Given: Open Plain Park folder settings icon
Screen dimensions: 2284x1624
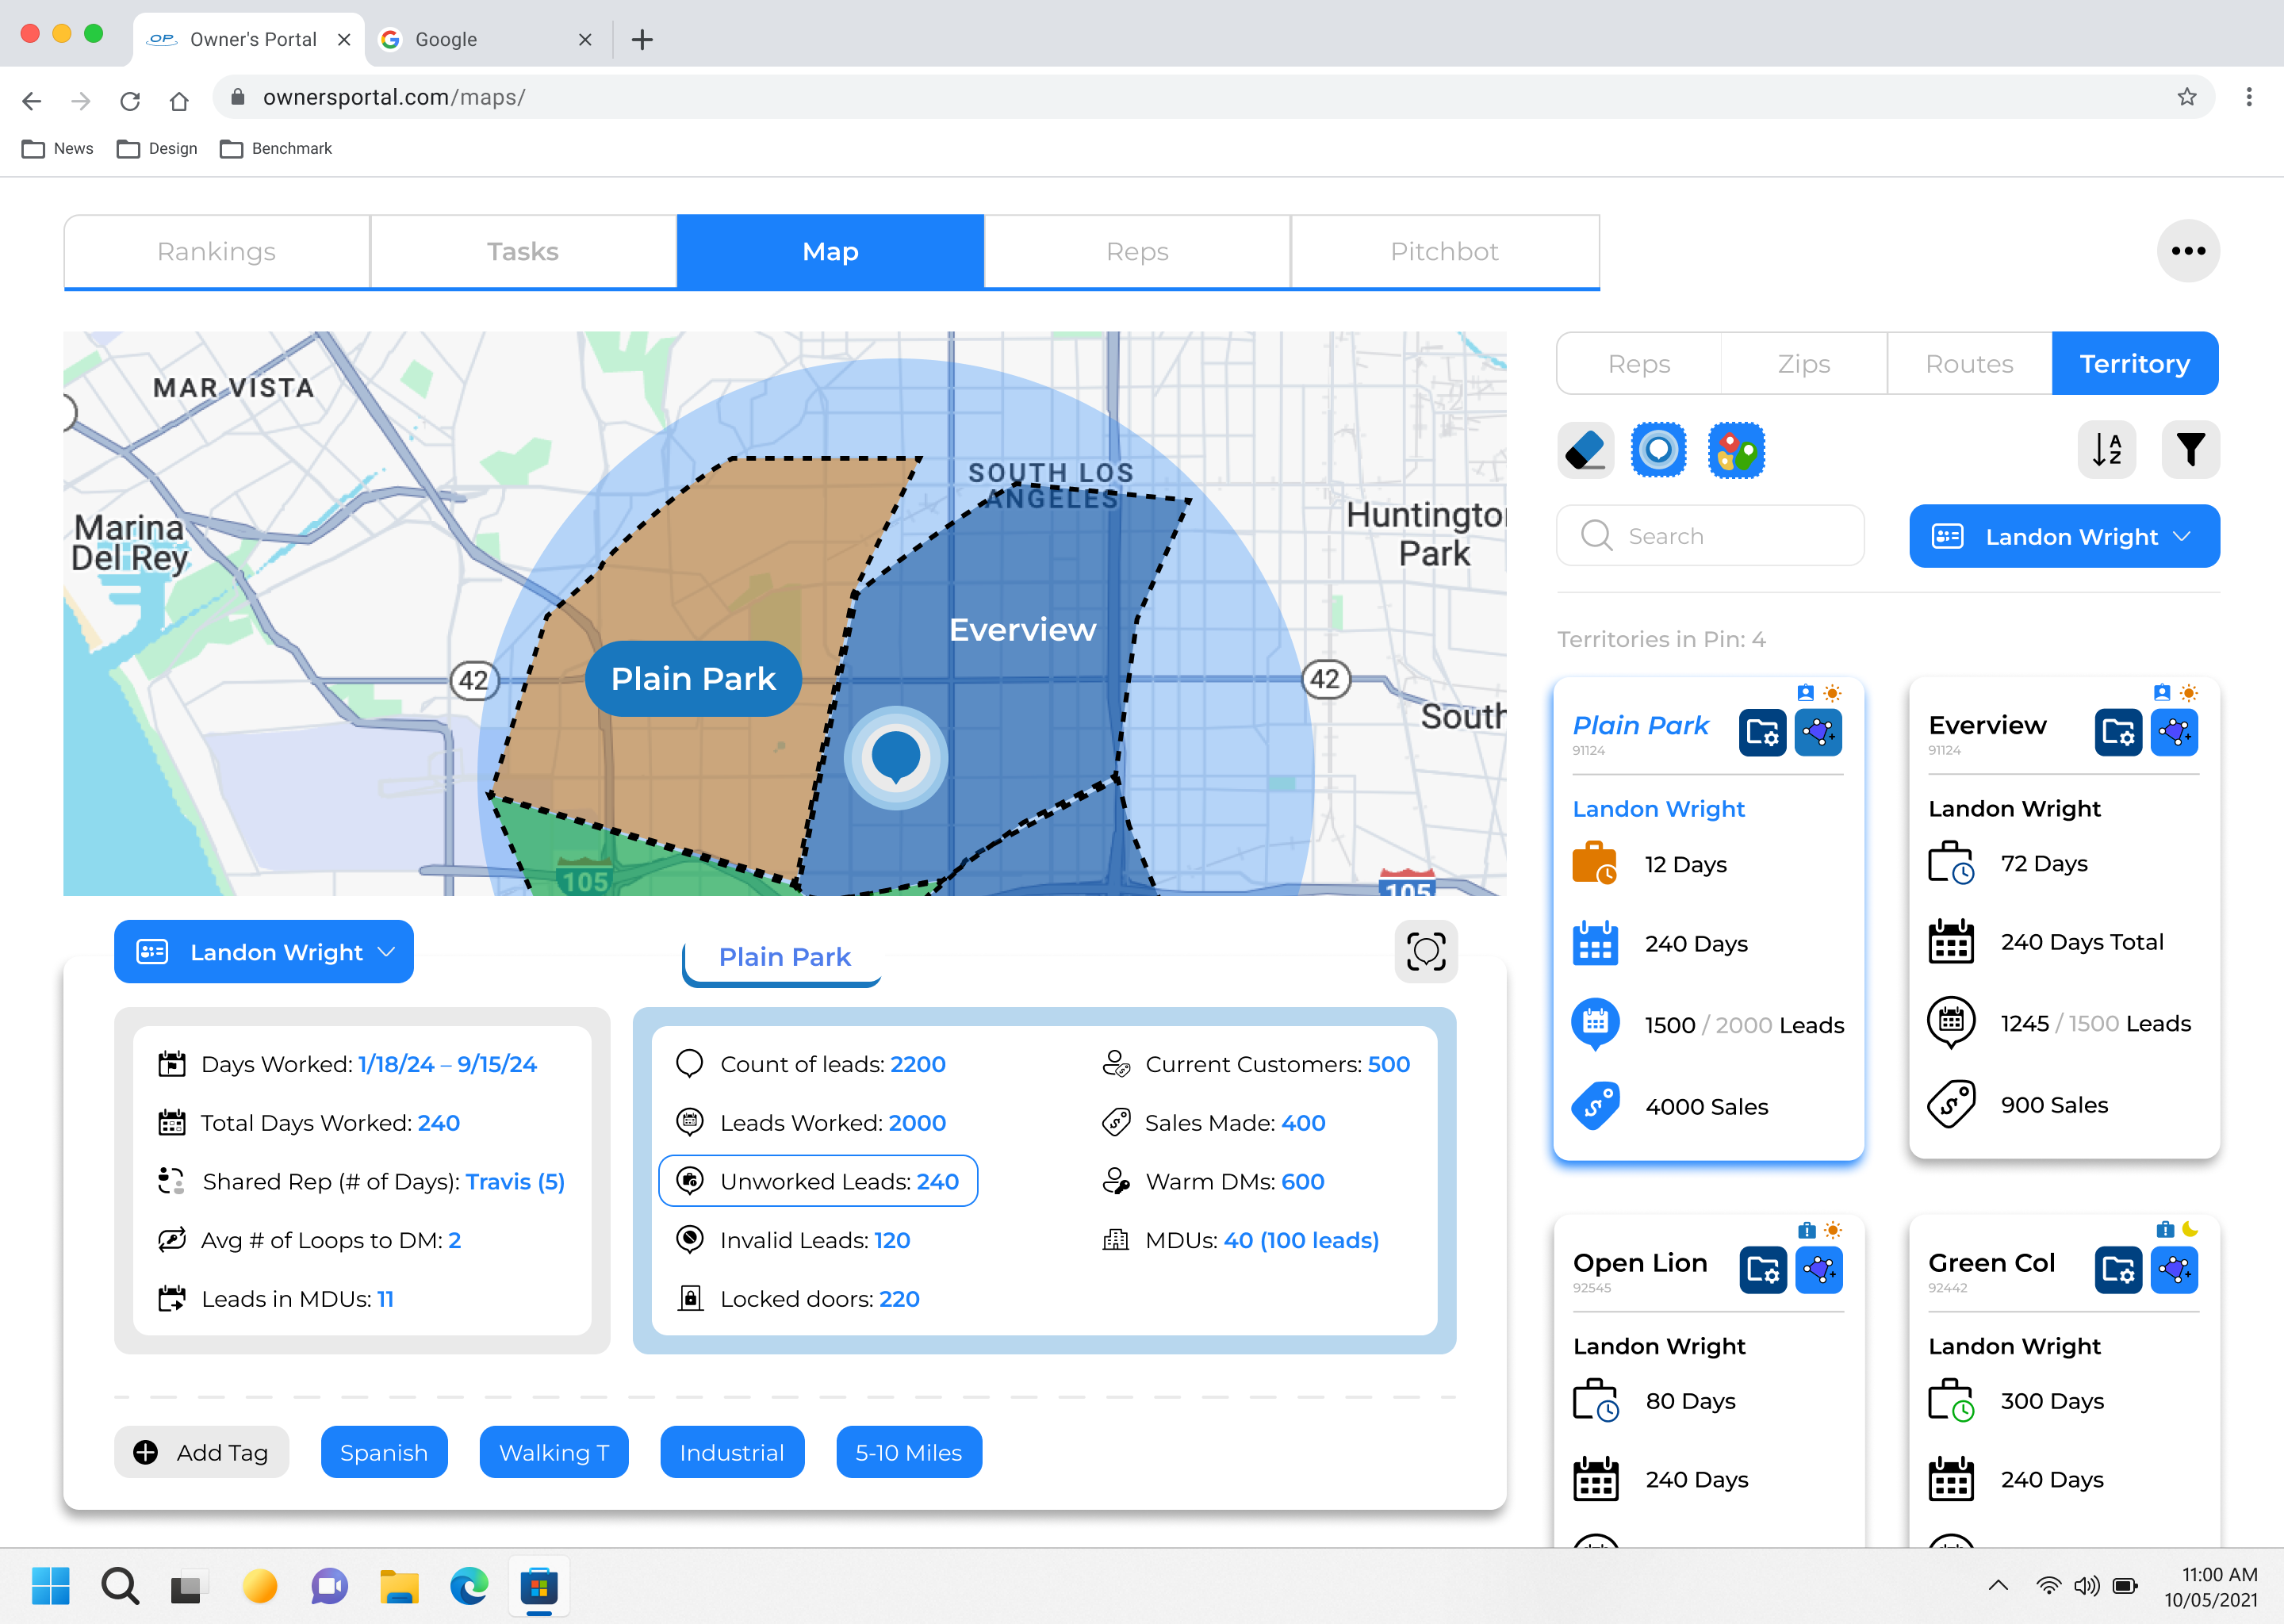Looking at the screenshot, I should point(1762,733).
